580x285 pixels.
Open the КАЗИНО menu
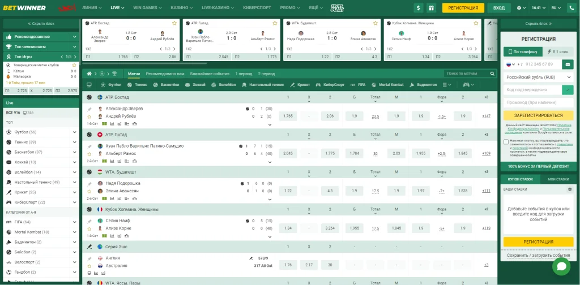(182, 8)
